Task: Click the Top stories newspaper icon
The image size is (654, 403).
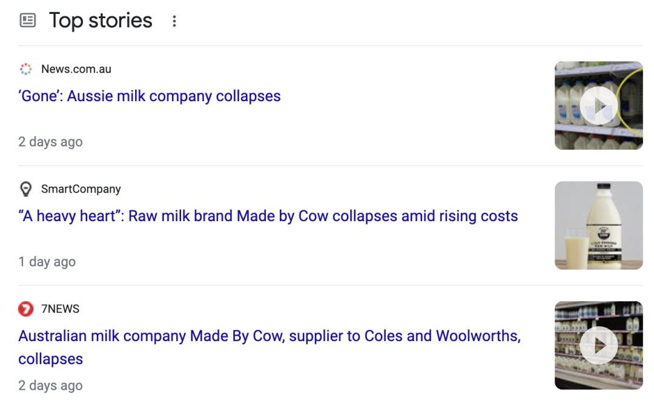Action: 28,21
